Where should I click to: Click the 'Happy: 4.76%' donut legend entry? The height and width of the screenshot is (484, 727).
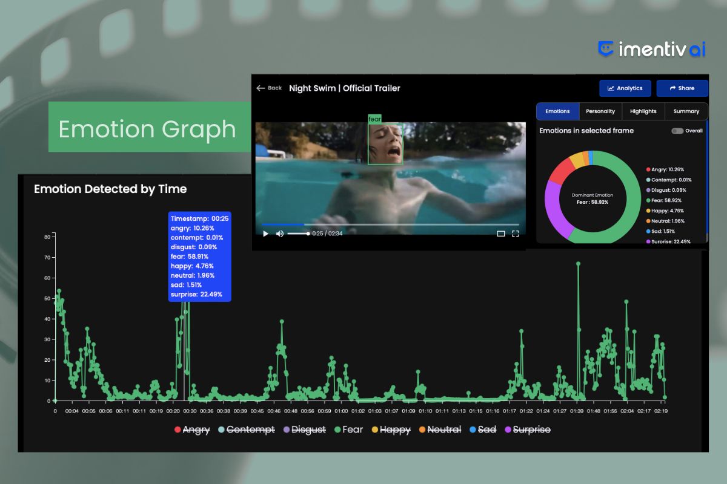point(664,211)
